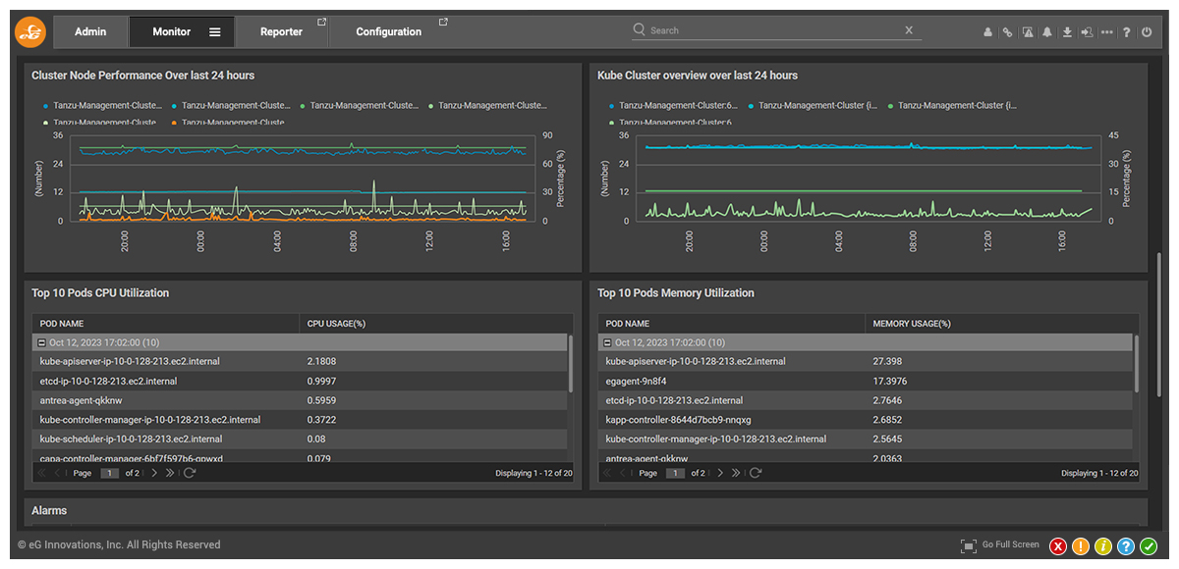Image resolution: width=1179 pixels, height=569 pixels.
Task: Click the chain link icon in header
Action: tap(1007, 31)
